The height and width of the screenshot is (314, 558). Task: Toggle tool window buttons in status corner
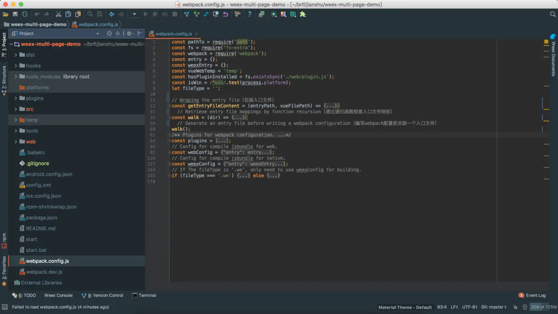coord(4,307)
